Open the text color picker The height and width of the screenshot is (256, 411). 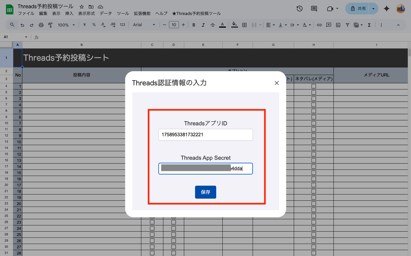[x=222, y=25]
